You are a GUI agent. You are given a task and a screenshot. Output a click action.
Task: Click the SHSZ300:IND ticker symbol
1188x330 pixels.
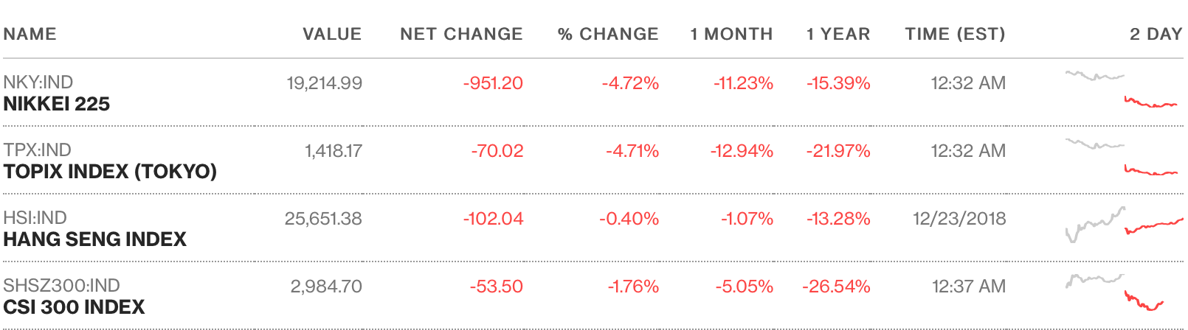coord(61,286)
